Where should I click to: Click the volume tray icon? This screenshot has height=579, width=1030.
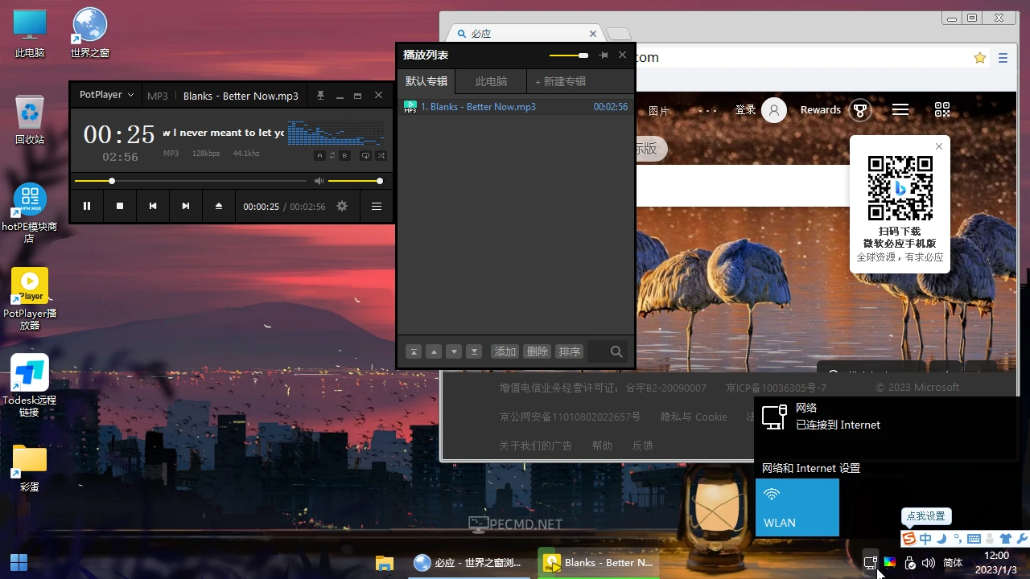pyautogui.click(x=929, y=563)
